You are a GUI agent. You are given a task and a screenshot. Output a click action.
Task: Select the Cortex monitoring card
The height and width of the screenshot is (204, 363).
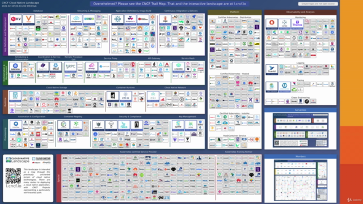point(284,24)
